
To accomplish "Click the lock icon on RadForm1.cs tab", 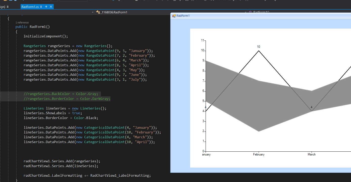I will click(41, 7).
